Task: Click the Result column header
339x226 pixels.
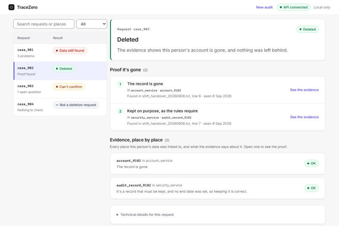Action: point(58,38)
